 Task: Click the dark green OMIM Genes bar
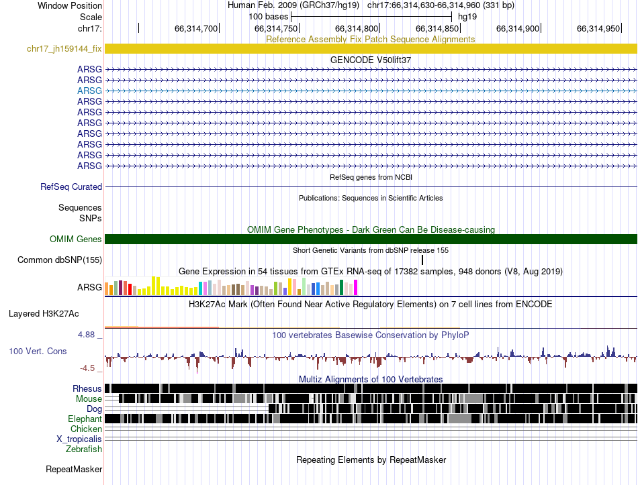pos(371,239)
